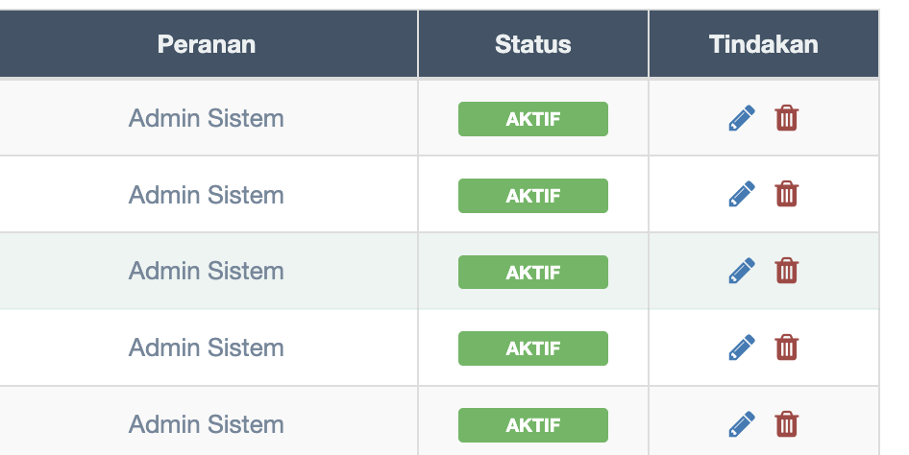This screenshot has height=455, width=909.
Task: Select the trash icon in fifth row
Action: click(x=787, y=424)
